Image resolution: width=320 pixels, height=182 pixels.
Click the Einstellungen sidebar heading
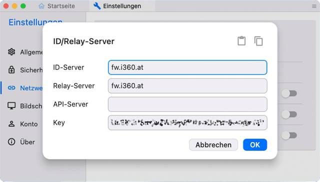[x=35, y=22]
